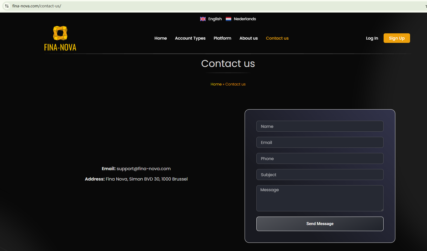Open site info icon in address bar
Viewport: 427px width, 251px height.
click(7, 6)
